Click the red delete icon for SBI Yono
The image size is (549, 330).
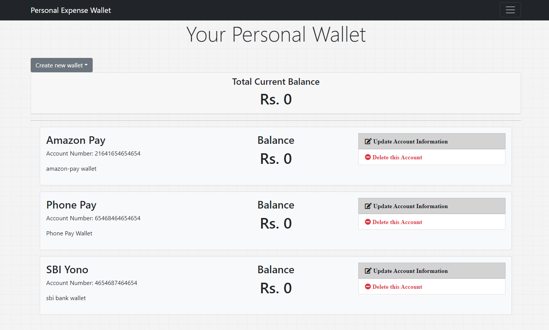pos(368,287)
